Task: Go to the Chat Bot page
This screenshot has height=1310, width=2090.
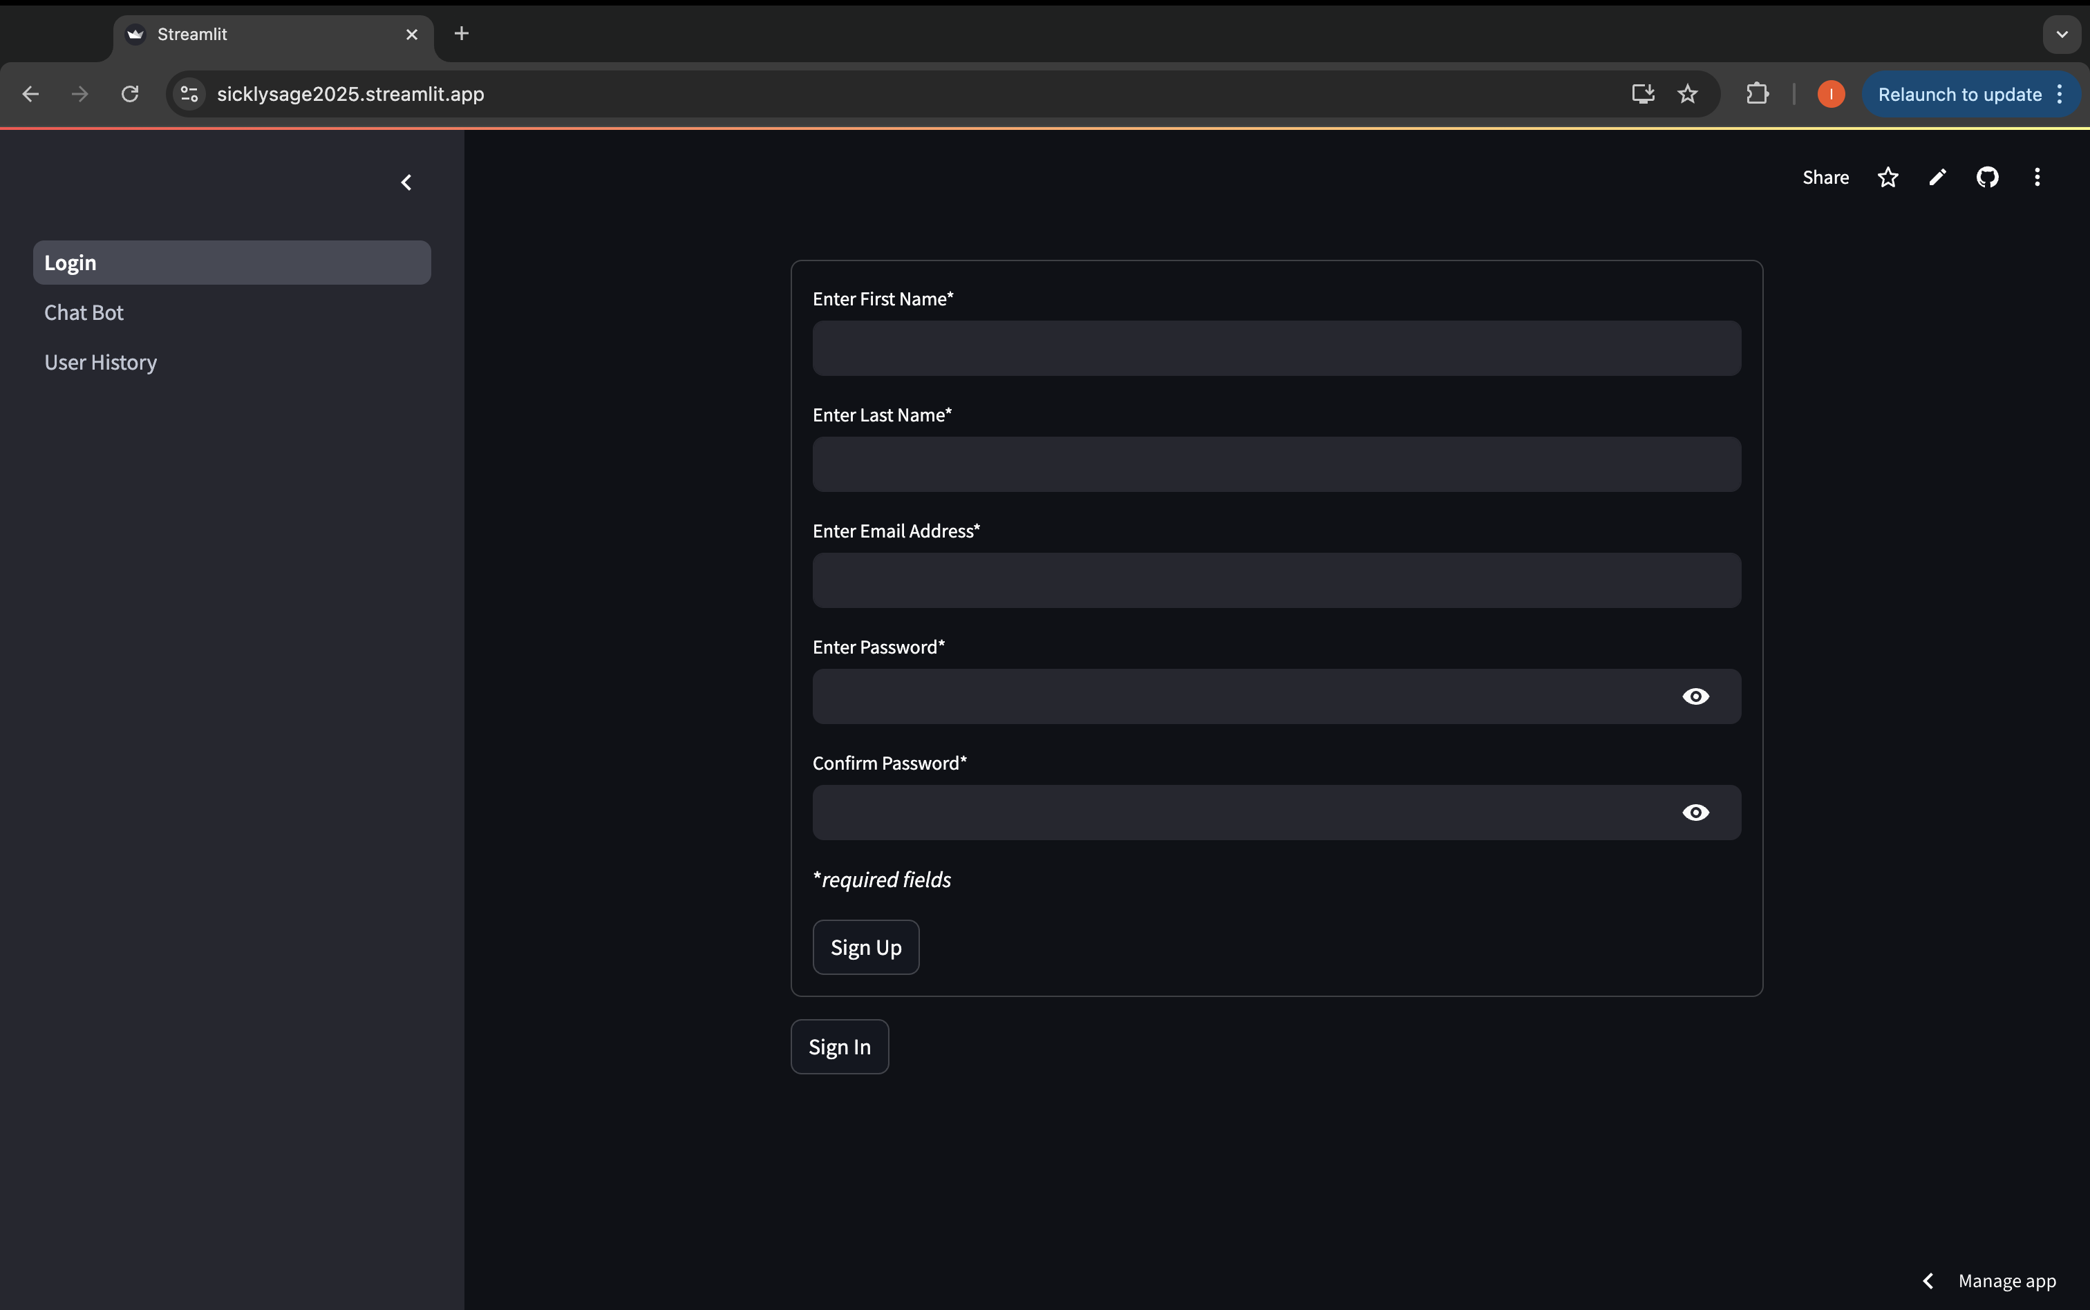Action: pos(84,313)
